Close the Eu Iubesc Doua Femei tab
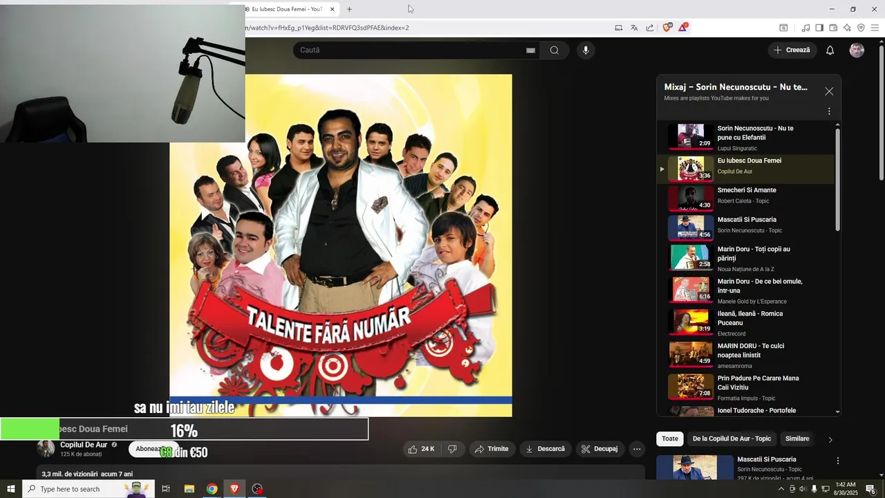This screenshot has height=498, width=885. pyautogui.click(x=332, y=9)
